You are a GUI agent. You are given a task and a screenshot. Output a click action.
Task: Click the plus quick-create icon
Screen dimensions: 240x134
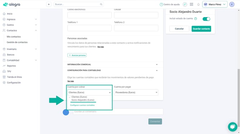click(x=49, y=4)
